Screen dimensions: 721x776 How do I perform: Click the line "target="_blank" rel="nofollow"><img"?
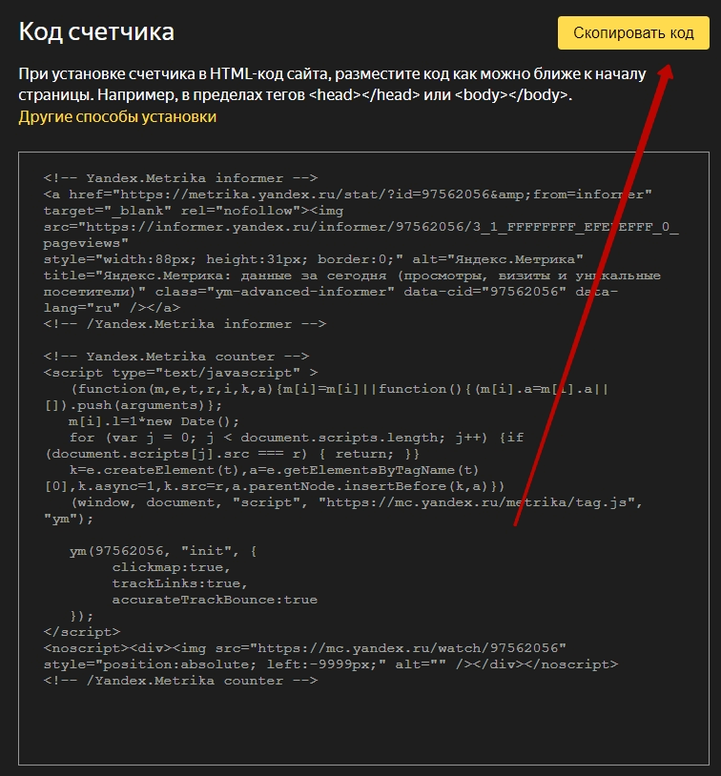coord(194,211)
